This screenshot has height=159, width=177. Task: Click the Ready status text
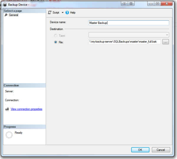pos(19,132)
